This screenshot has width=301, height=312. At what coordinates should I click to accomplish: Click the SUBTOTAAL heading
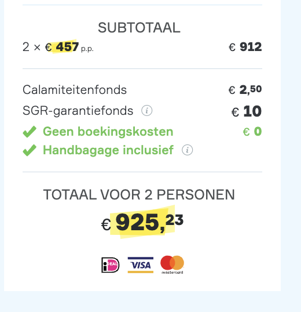coord(139,28)
